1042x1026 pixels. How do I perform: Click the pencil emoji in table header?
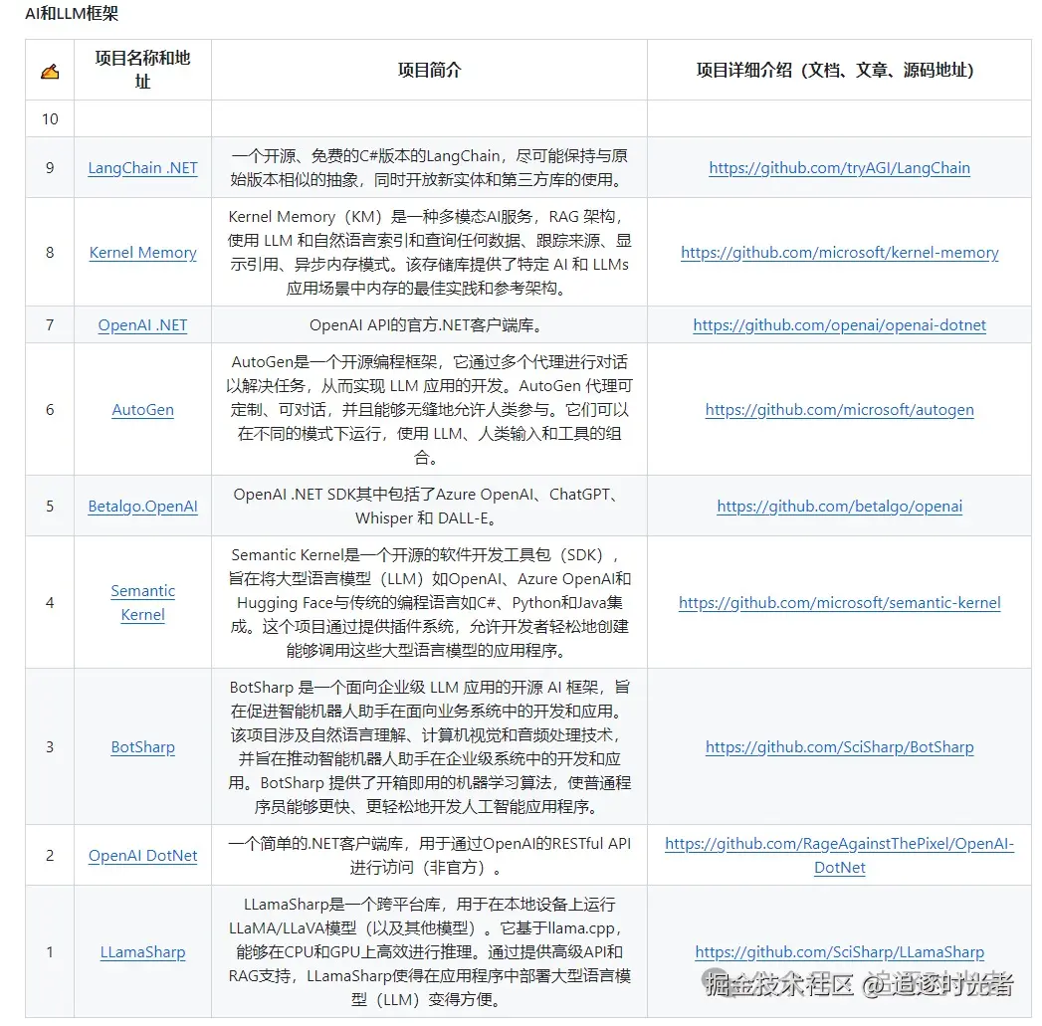coord(50,71)
